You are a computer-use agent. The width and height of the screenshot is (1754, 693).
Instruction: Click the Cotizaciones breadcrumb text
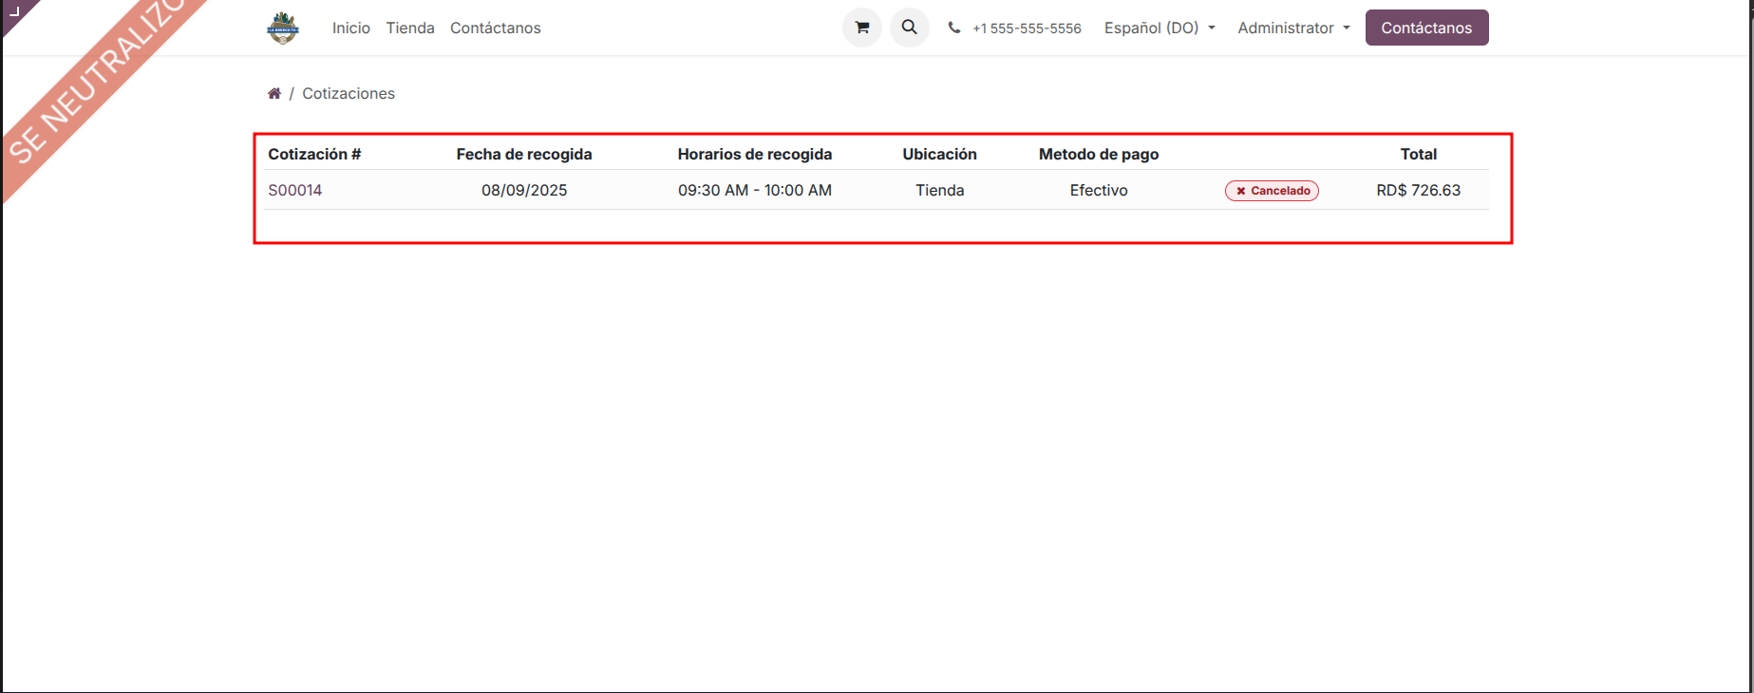click(x=349, y=93)
